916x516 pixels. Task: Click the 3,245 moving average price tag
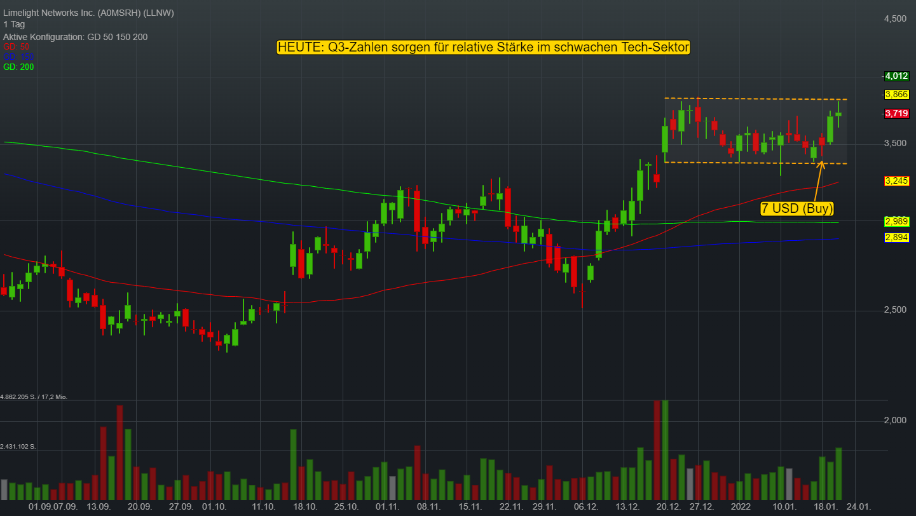pyautogui.click(x=896, y=181)
